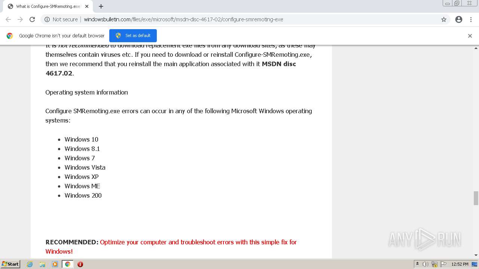This screenshot has height=269, width=479.
Task: Open the Chrome profile avatar
Action: (x=459, y=19)
